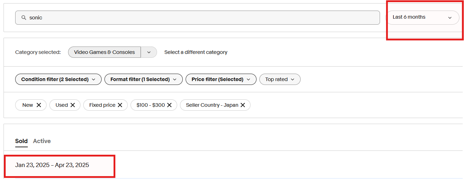Remove the Seller Country - Japan chip

243,105
